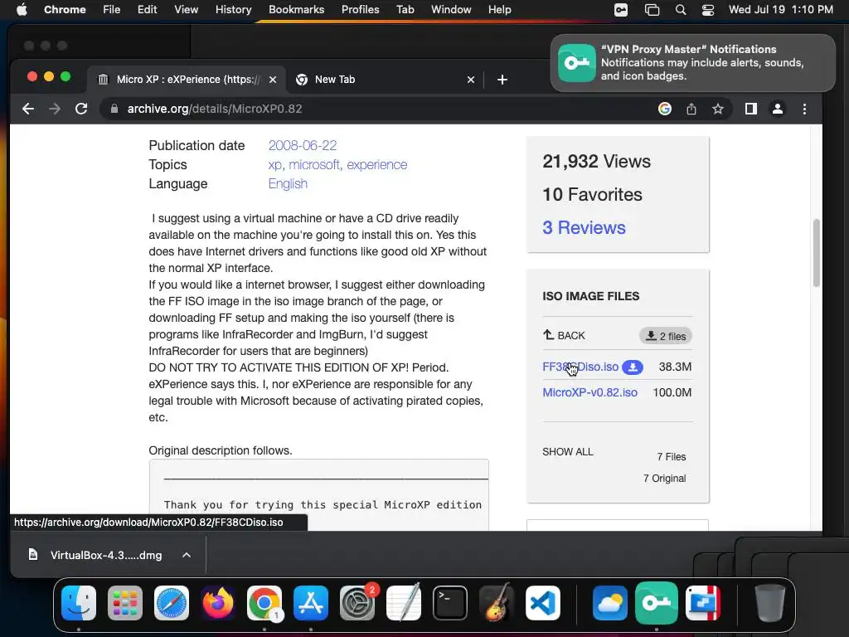Open Visual Studio Code from dock

[543, 603]
